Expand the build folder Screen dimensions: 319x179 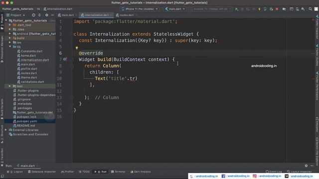pyautogui.click(x=10, y=38)
